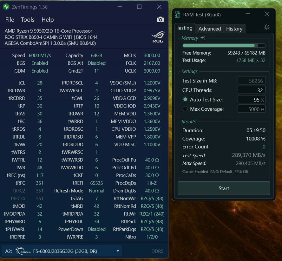
Task: Click the tREFI value 65535
Action: pyautogui.click(x=96, y=183)
